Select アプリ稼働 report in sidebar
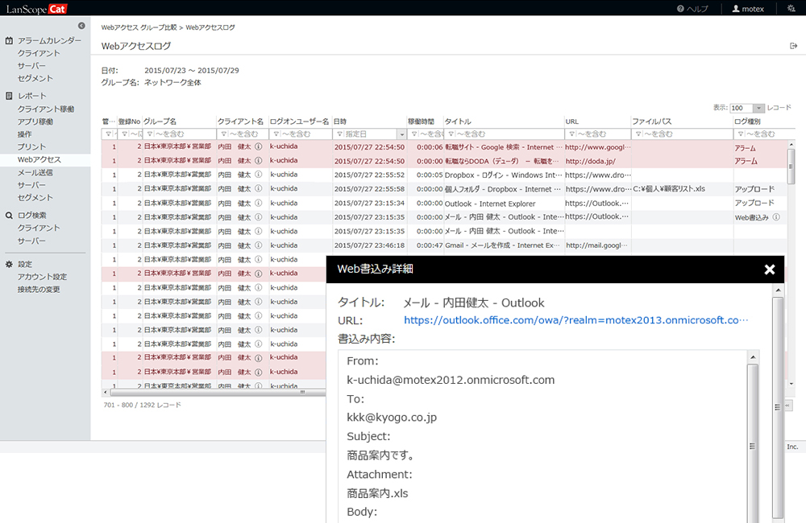This screenshot has height=523, width=806. click(35, 121)
